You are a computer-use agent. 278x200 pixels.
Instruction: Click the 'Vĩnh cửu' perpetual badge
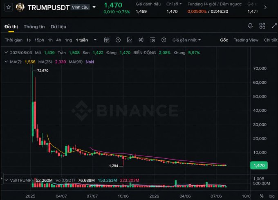(80, 7)
